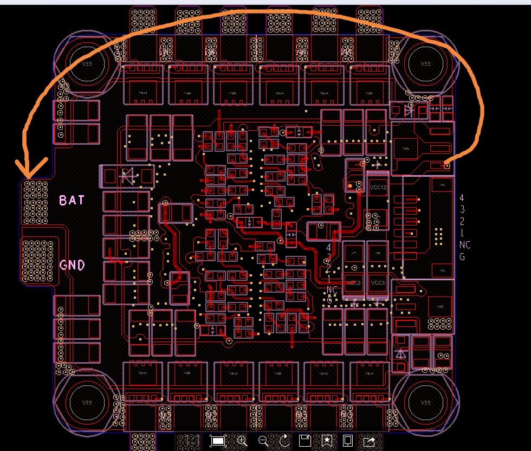The image size is (531, 451).
Task: Click the top-right VSS mounting hole
Action: 426,64
